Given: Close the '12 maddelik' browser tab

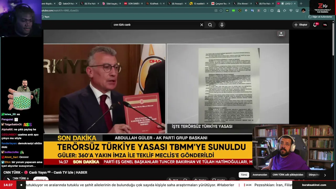Looking at the screenshot, I should 208,4.
